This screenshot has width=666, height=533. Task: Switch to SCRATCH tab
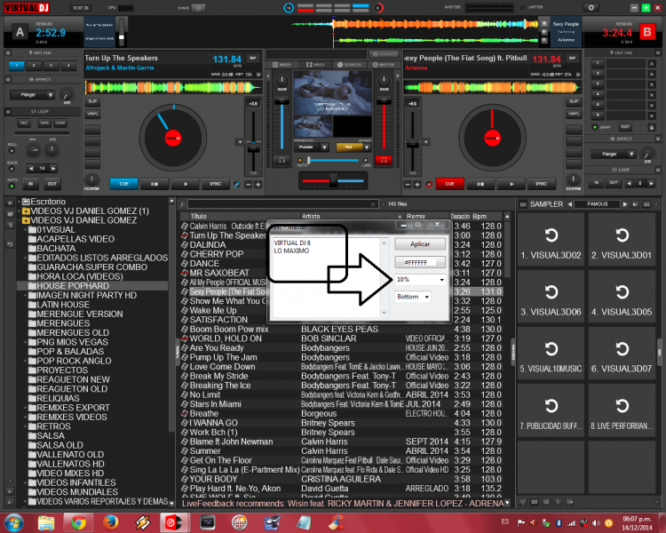pos(349,65)
